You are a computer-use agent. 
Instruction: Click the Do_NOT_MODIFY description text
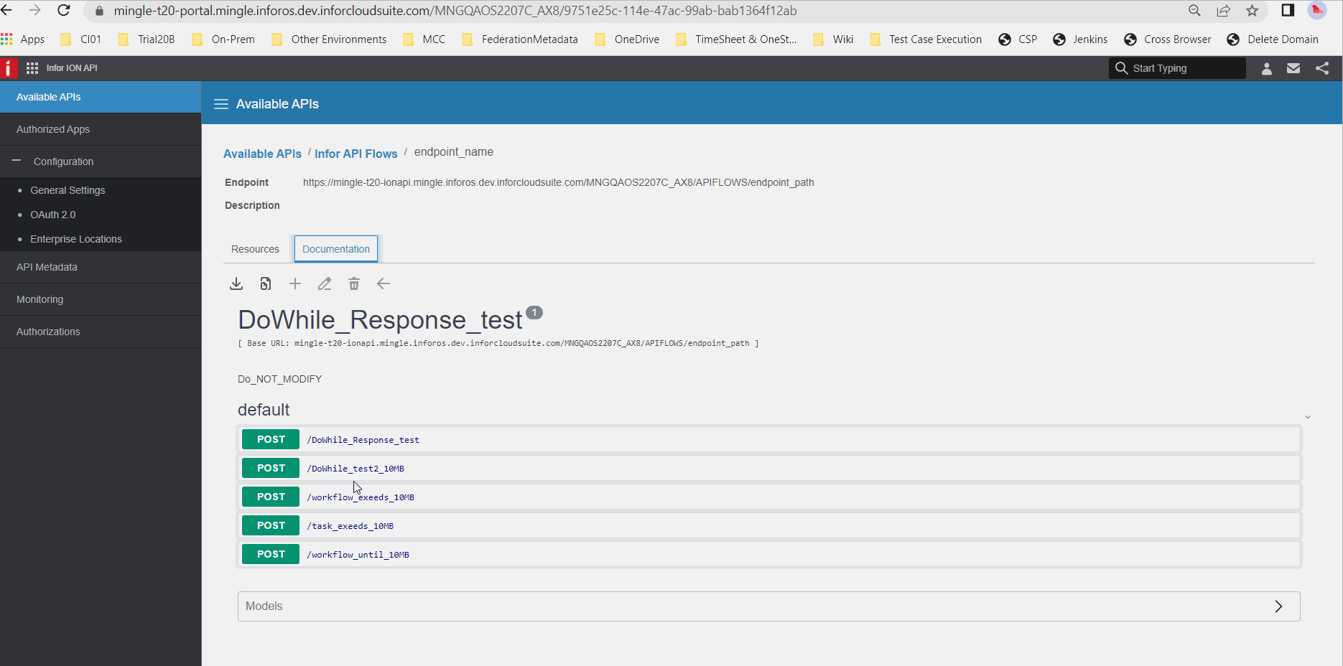tap(279, 379)
